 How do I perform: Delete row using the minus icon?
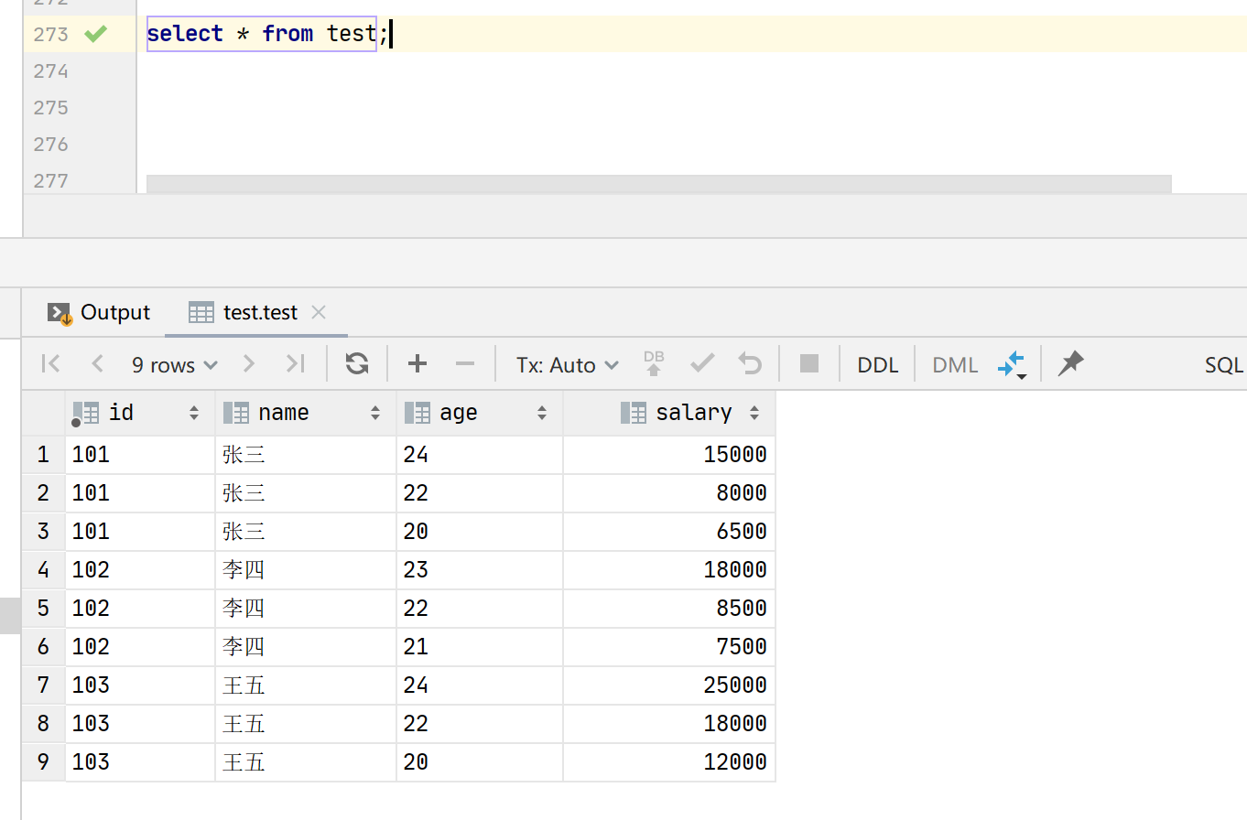[465, 364]
